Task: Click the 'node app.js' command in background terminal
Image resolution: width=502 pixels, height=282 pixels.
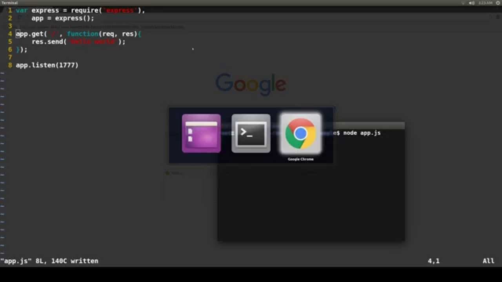Action: [362, 133]
